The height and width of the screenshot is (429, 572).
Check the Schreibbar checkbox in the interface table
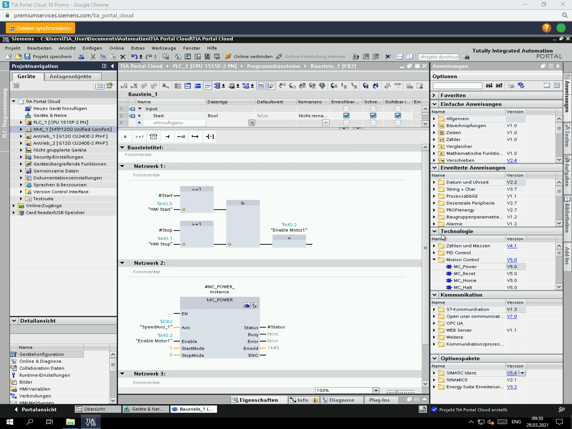[373, 115]
